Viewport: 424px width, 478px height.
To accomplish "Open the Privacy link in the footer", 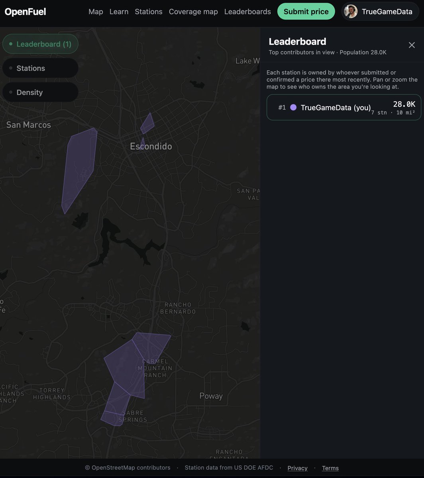I will [x=297, y=468].
